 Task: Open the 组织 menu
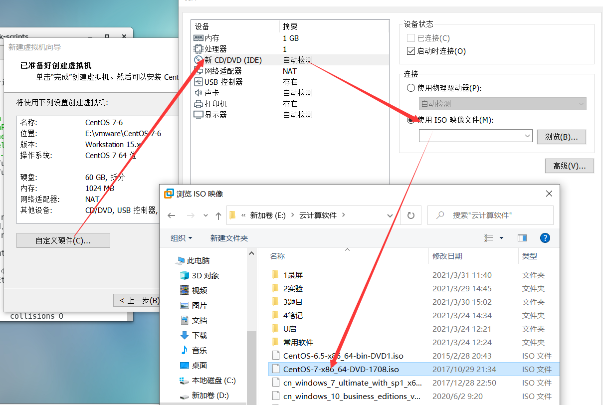coord(182,238)
